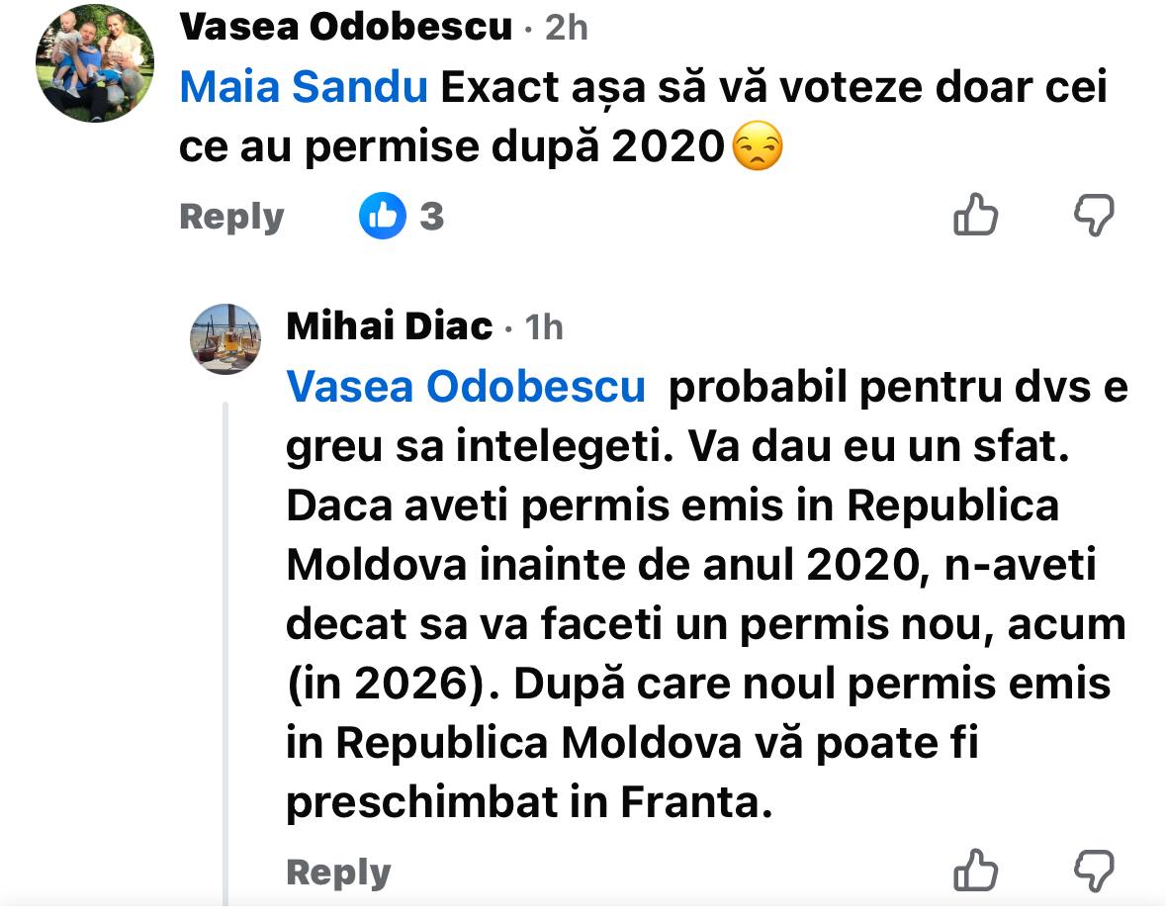The width and height of the screenshot is (1166, 920).
Task: Open Vasea Odobescu's profile picture
Action: click(x=95, y=63)
